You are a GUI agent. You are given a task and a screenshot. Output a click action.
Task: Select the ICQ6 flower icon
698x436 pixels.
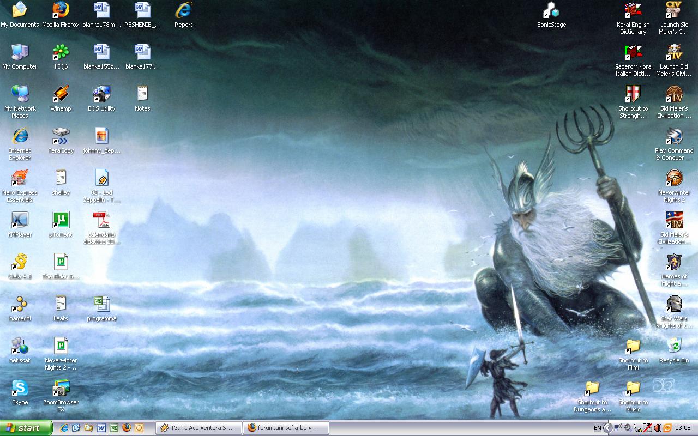(61, 52)
